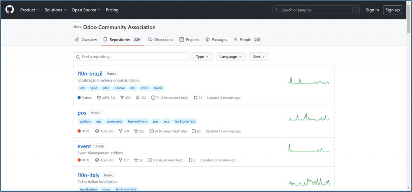This screenshot has height=192, width=412.
Task: Click the cte topic tag
Action: click(82, 88)
